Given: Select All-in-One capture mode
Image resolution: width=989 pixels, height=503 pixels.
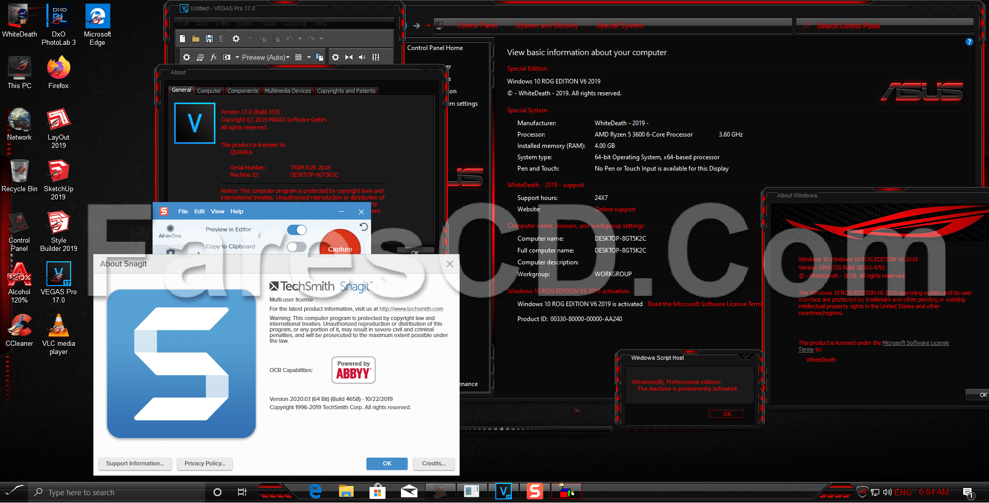Looking at the screenshot, I should coord(170,231).
